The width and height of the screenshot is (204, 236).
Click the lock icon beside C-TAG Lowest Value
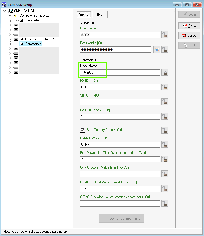[165, 174]
